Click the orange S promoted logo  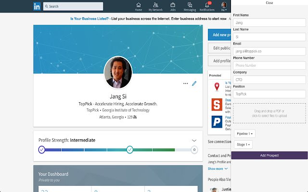[x=217, y=105]
